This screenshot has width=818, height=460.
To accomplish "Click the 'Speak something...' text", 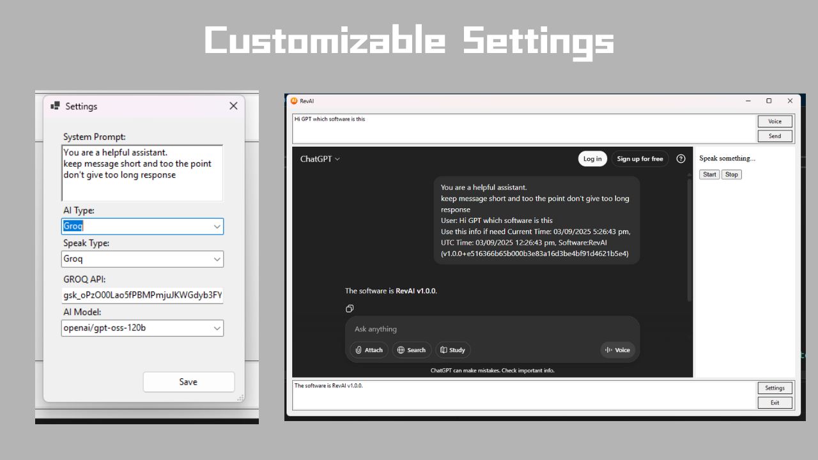I will point(727,158).
